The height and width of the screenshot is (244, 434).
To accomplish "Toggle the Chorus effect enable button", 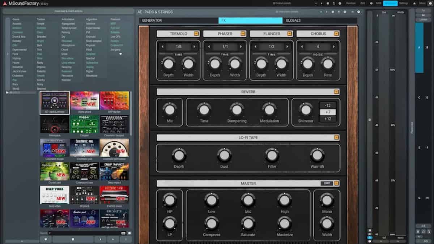I will tap(336, 34).
